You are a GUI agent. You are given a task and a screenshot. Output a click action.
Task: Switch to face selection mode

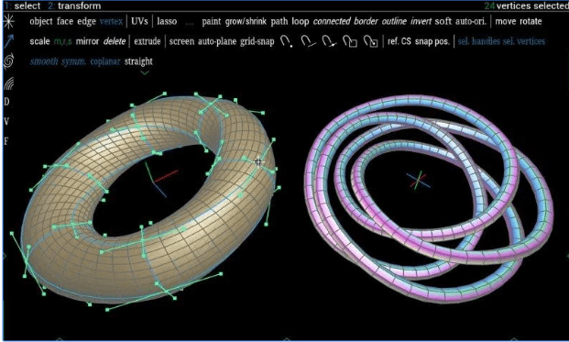pos(65,21)
